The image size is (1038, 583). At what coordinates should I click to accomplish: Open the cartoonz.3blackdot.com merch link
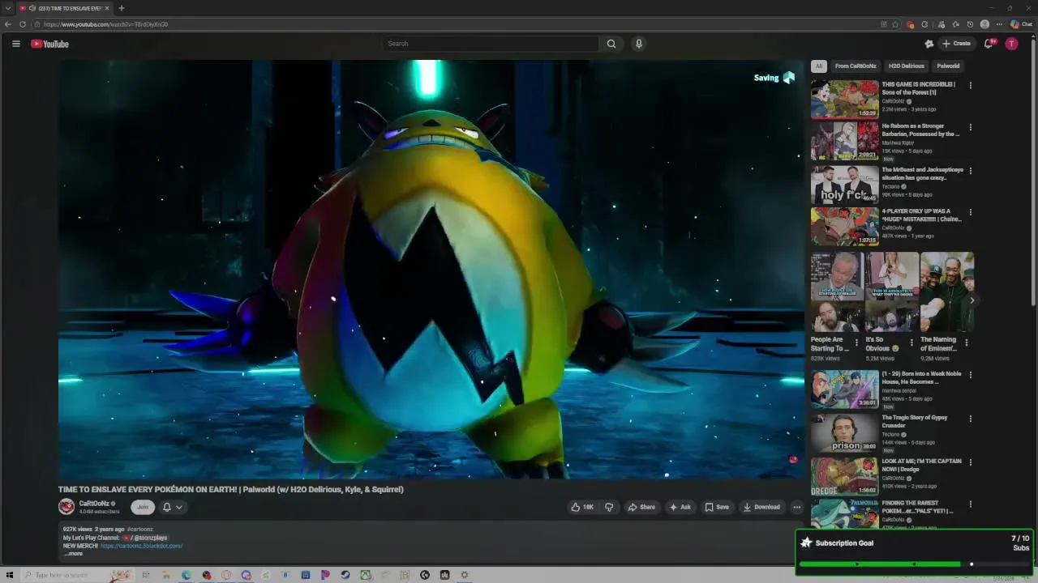point(141,546)
